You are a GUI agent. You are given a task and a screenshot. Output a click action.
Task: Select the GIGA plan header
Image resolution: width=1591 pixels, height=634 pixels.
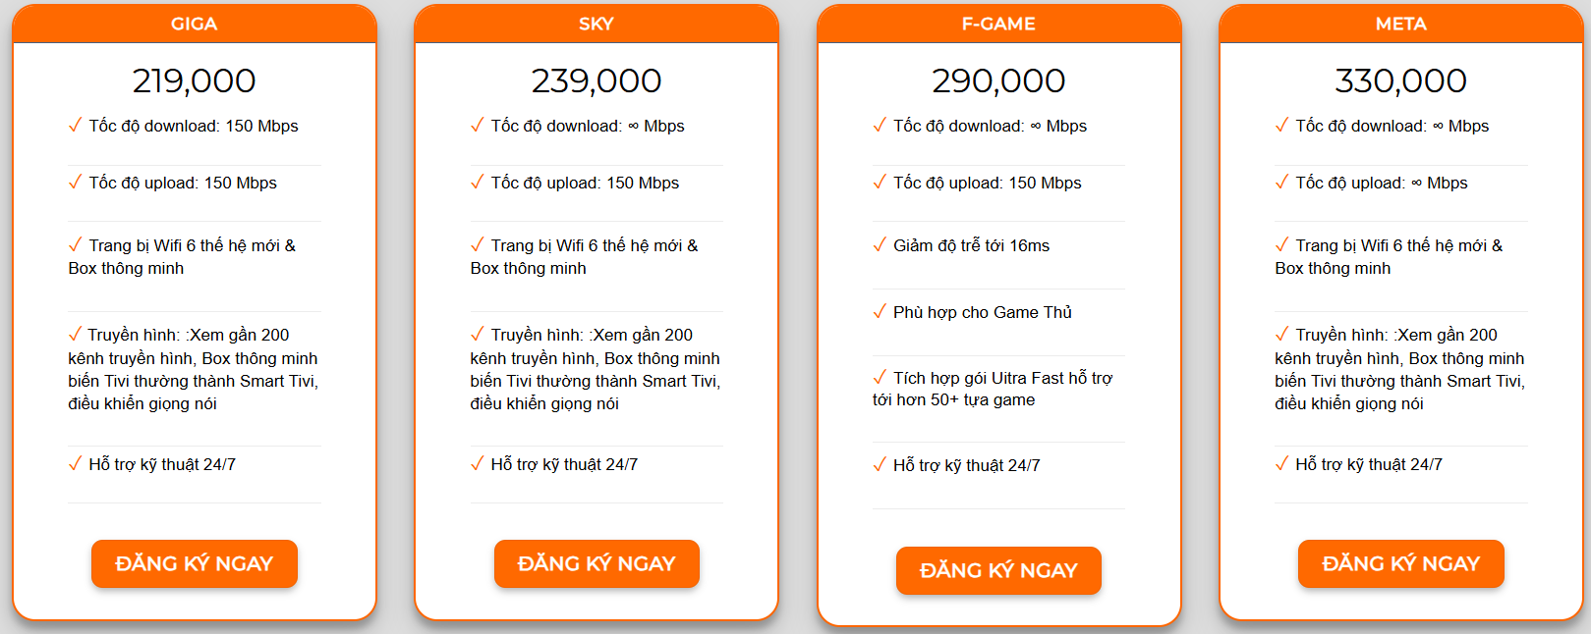point(195,24)
